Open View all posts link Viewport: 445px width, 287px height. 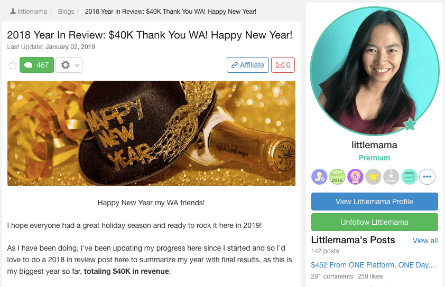[x=425, y=241]
